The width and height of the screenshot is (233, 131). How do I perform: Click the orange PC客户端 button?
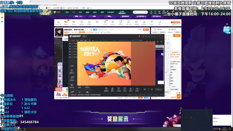click(x=176, y=22)
